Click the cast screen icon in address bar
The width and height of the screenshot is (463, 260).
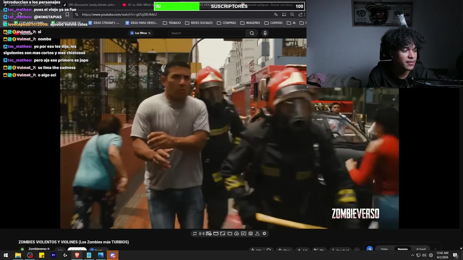[284, 14]
